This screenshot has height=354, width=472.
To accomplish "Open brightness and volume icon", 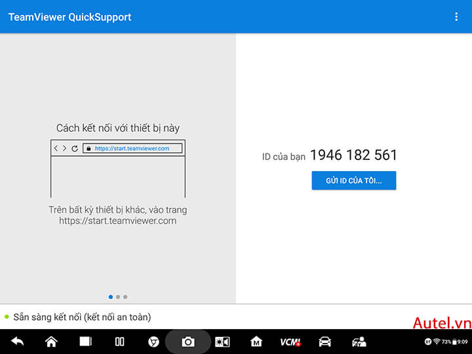I will coord(222,342).
